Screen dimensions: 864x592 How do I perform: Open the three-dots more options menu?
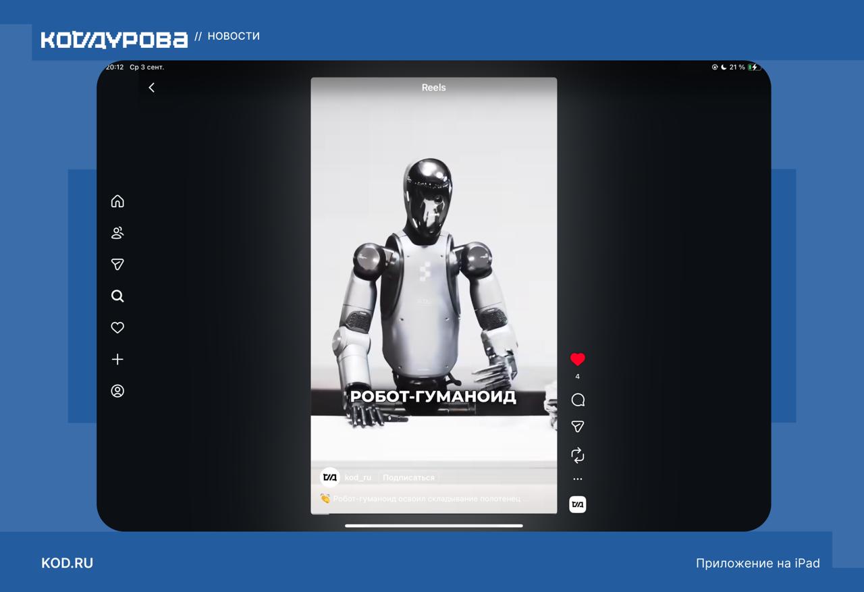(577, 479)
